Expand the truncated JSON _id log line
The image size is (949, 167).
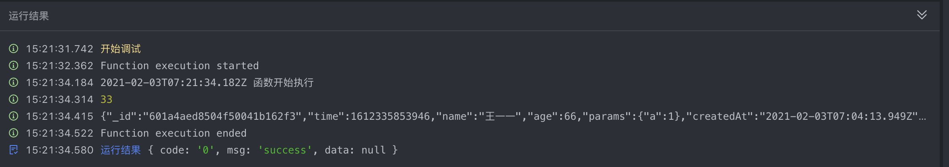click(x=513, y=116)
